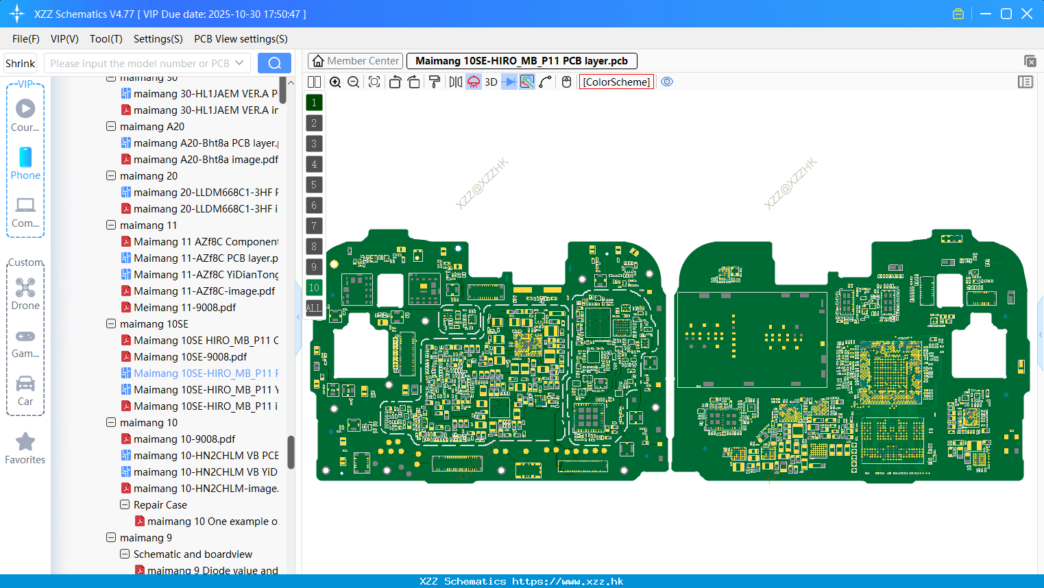Open Meimang 11-9008.pdf file
1044x588 pixels.
[184, 307]
